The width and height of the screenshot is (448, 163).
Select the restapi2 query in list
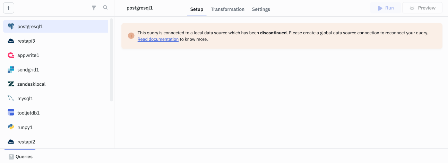[26, 142]
